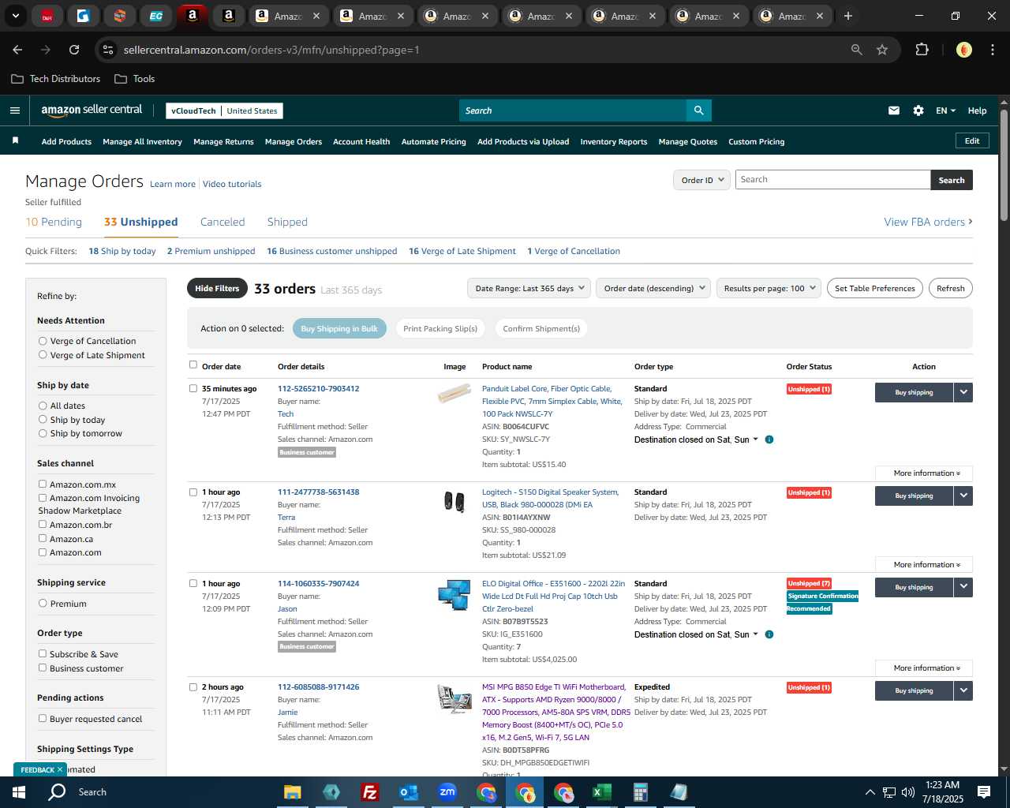Viewport: 1010px width, 808px height.
Task: Click the Refresh orders button
Action: (x=950, y=288)
